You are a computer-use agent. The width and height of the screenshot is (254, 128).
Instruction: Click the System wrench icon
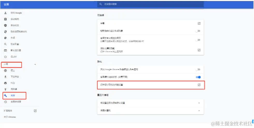tap(5, 96)
